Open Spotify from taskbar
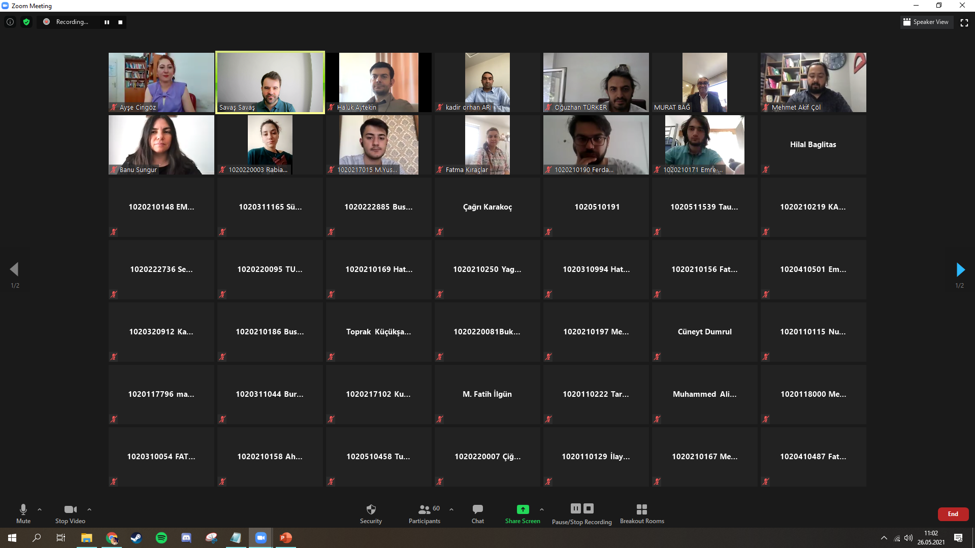Viewport: 975px width, 548px height. (x=161, y=538)
